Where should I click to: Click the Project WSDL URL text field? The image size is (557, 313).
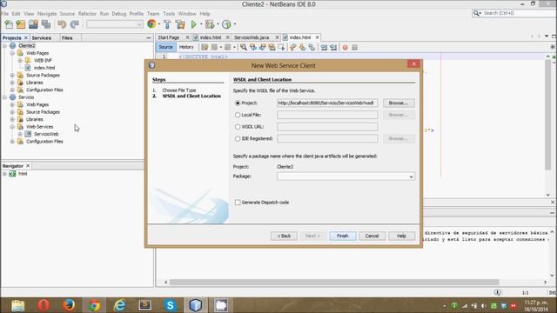tap(327, 103)
